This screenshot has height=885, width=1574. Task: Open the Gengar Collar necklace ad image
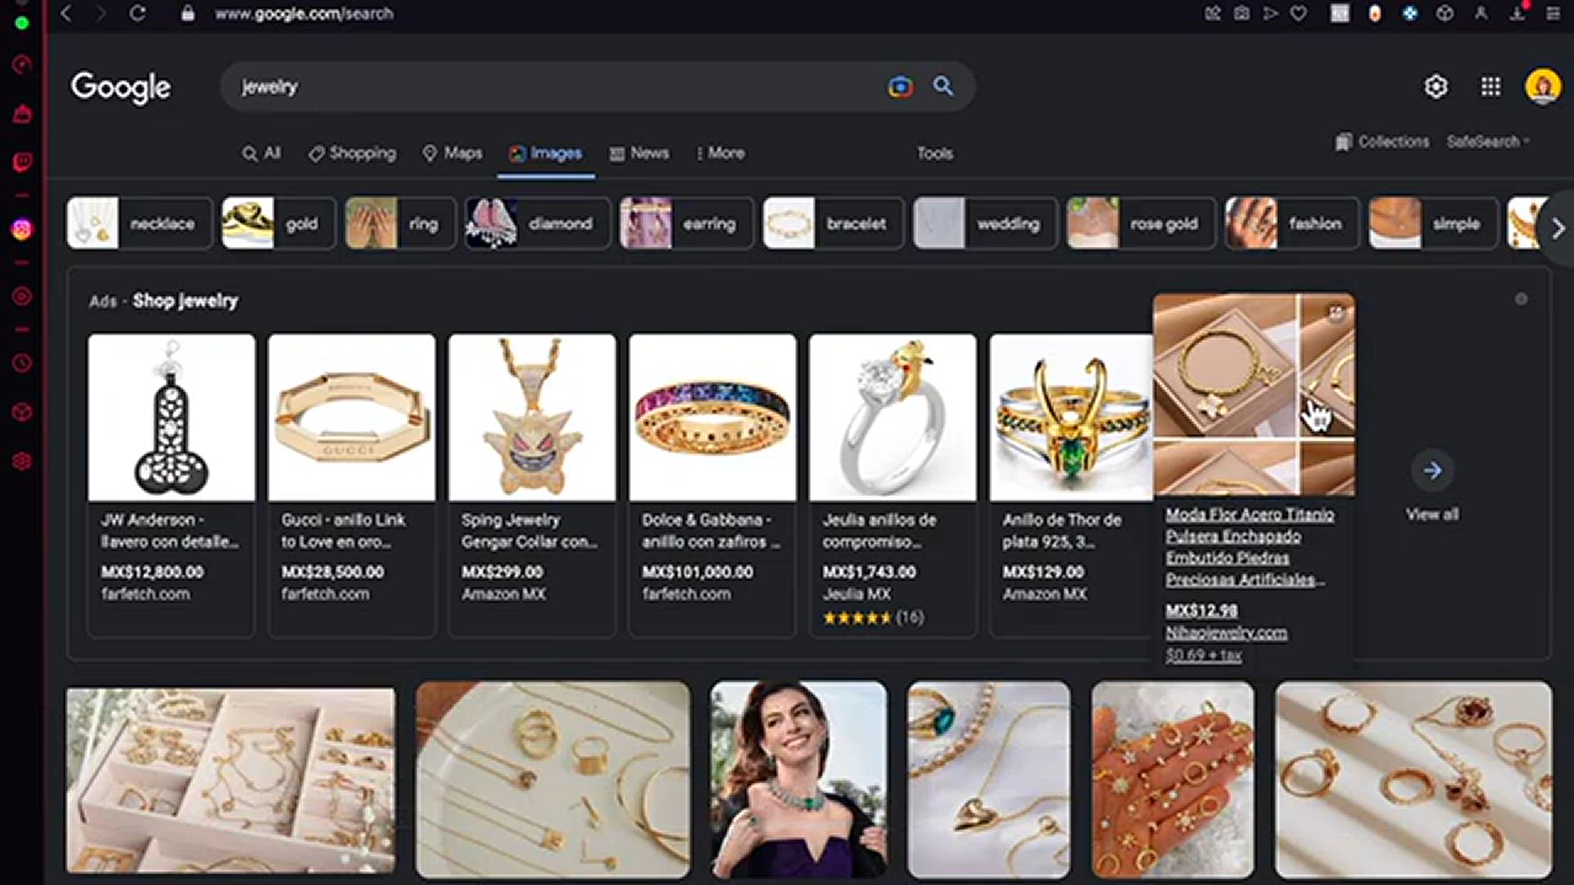pyautogui.click(x=532, y=417)
